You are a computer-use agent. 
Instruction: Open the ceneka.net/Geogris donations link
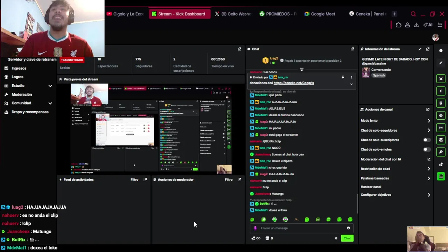(x=294, y=83)
